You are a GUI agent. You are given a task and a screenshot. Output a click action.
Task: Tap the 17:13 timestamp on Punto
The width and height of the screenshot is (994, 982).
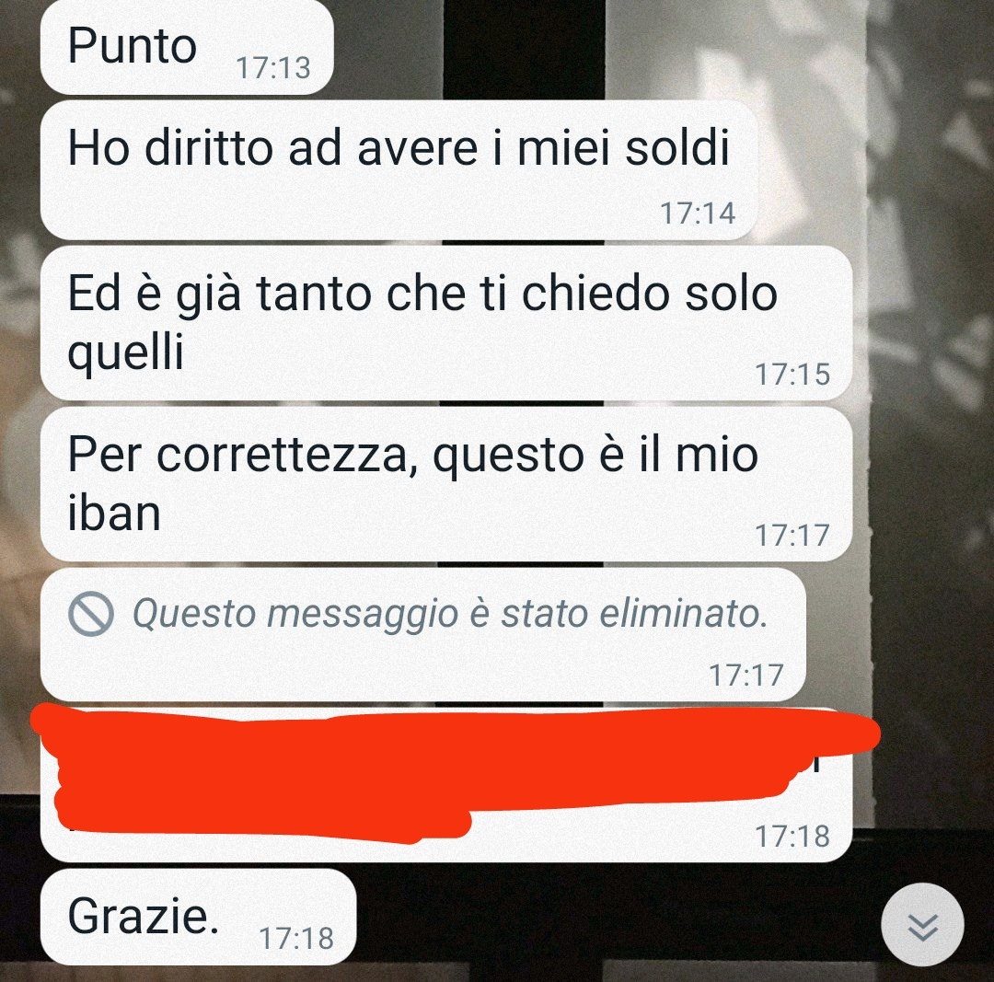(x=273, y=68)
